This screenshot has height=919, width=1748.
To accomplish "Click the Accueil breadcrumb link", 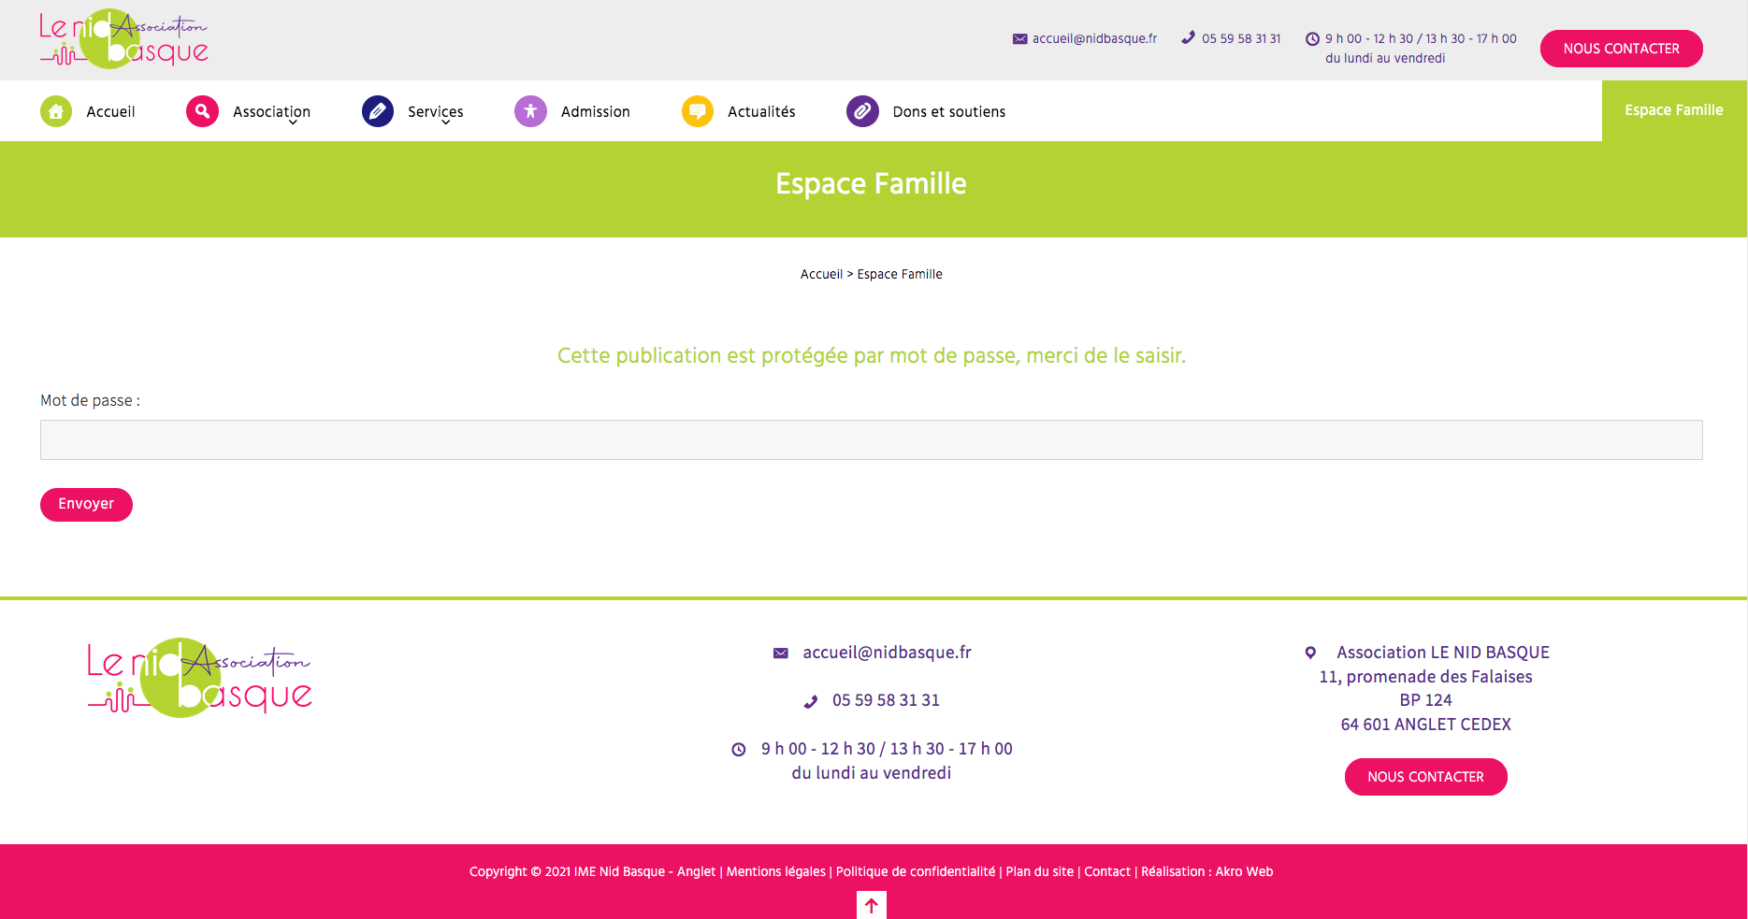I will point(821,274).
